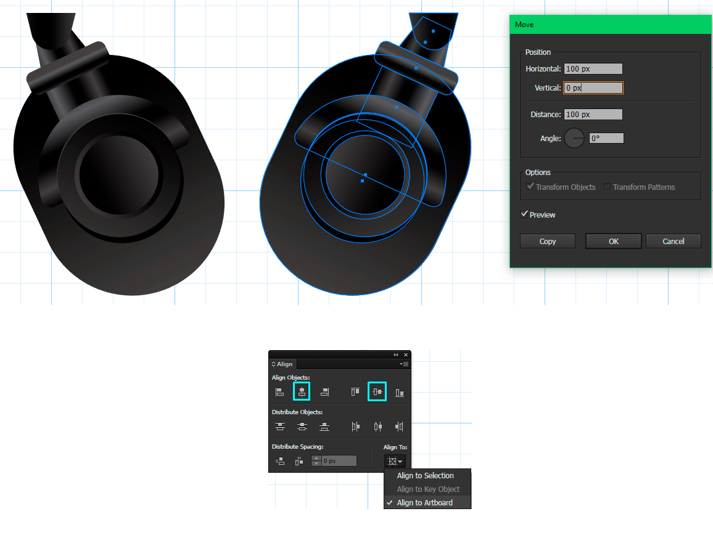Click Vertical Distribute Top icon
The image size is (713, 535).
tap(280, 426)
